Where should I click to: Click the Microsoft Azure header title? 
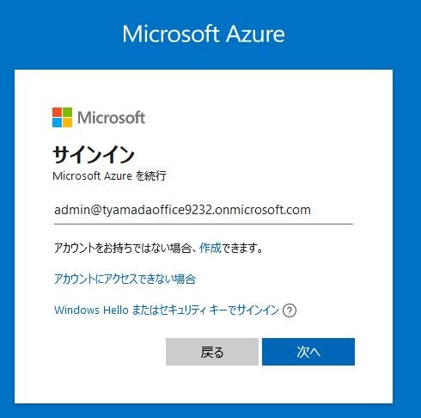[204, 34]
